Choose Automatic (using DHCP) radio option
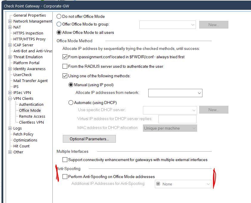 [x=71, y=103]
